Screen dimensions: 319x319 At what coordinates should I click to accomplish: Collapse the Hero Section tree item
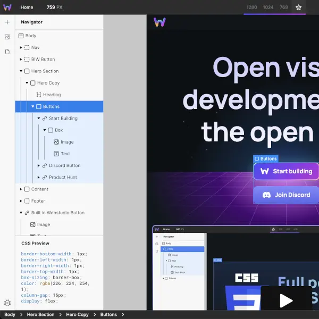click(21, 71)
